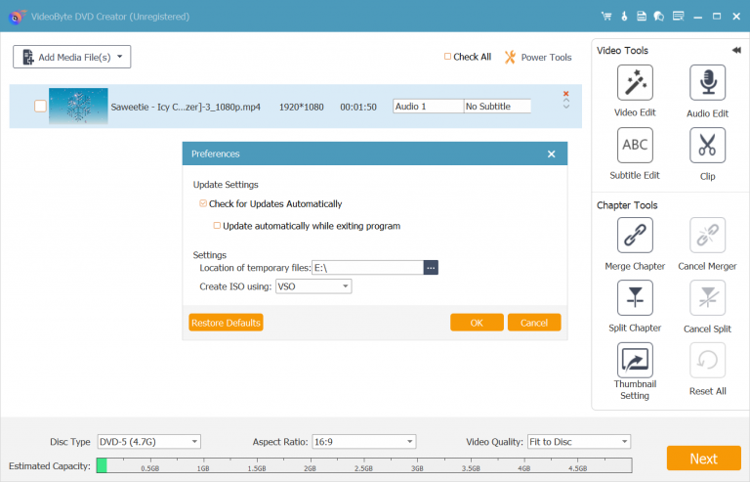Open the menu list icon in title bar
Image resolution: width=750 pixels, height=482 pixels.
679,17
